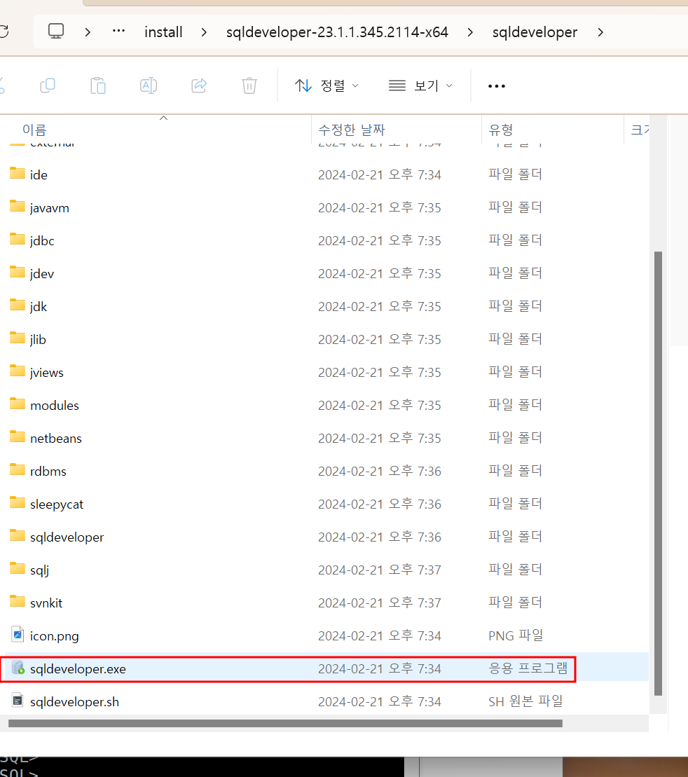Click the PNG 파일 type cell
Screen dimensions: 688x777
(x=516, y=635)
